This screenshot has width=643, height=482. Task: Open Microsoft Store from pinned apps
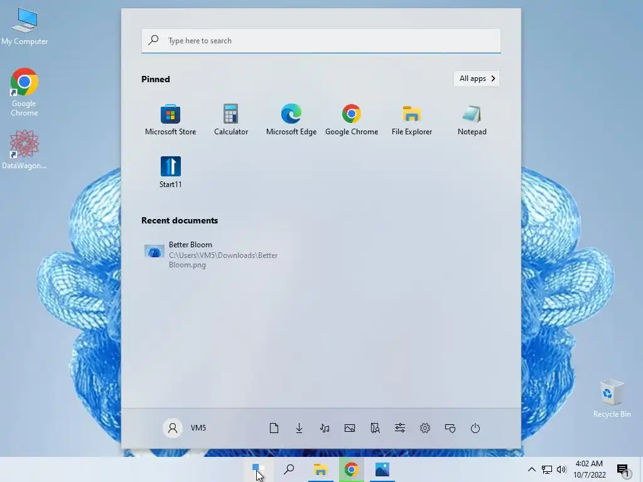170,120
